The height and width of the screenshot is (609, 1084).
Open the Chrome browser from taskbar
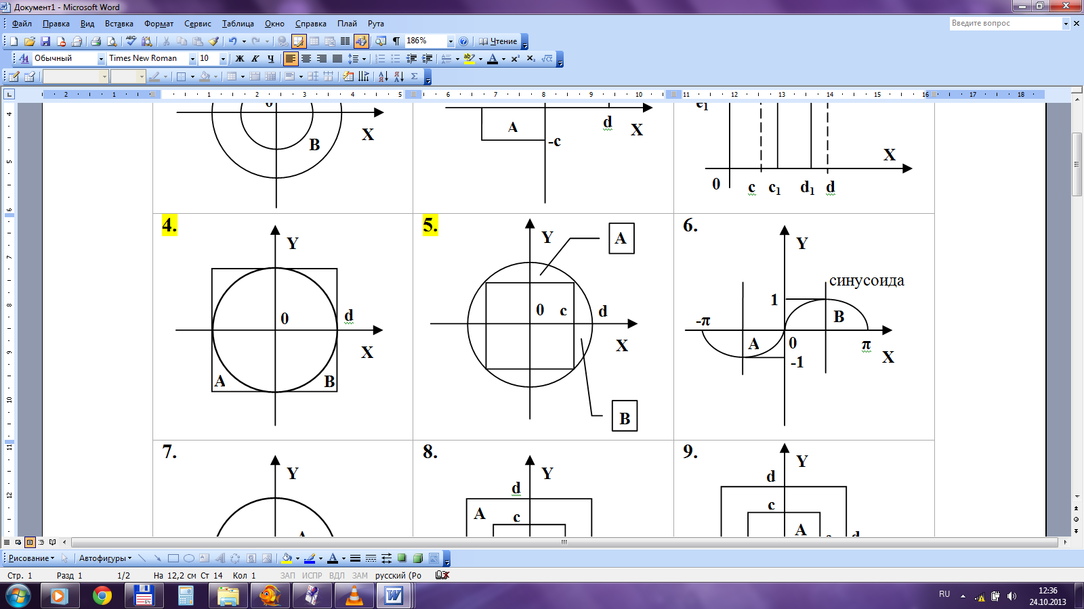[x=102, y=595]
